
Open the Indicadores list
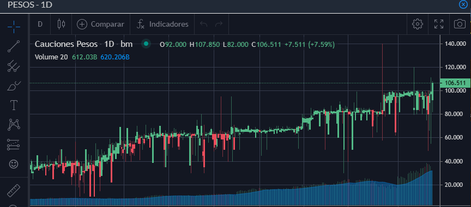(x=162, y=24)
